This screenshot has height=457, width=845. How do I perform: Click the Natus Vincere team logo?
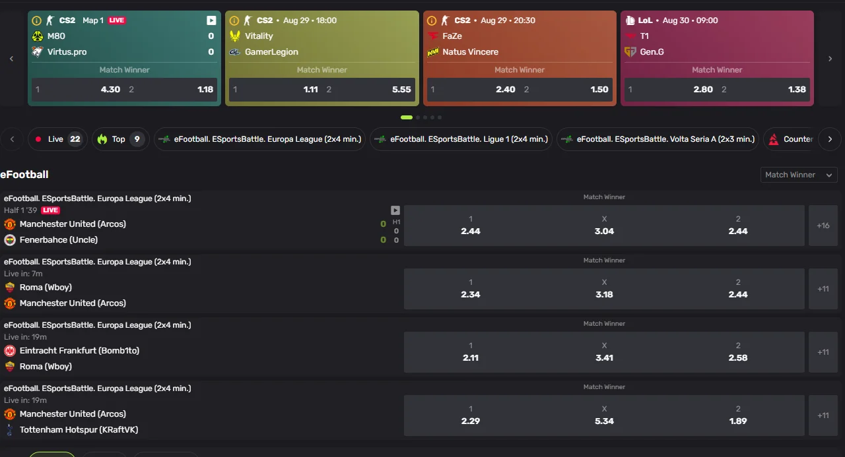(433, 52)
